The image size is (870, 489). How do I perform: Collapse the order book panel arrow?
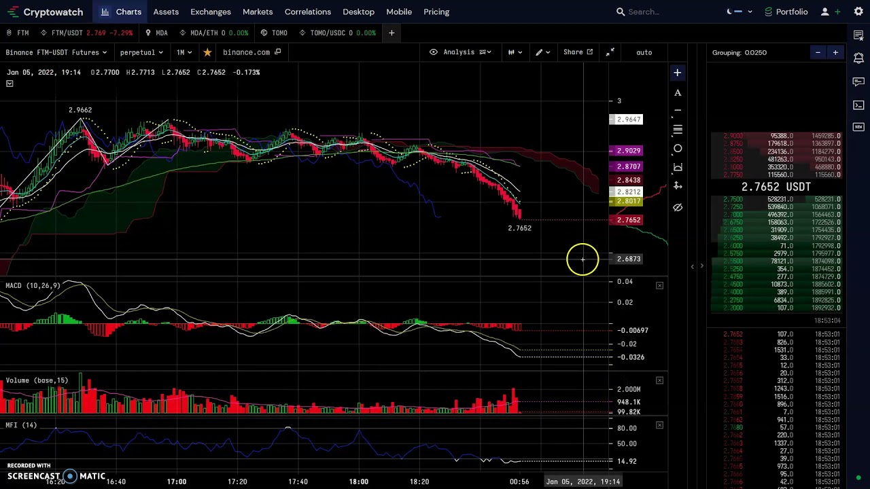[701, 266]
